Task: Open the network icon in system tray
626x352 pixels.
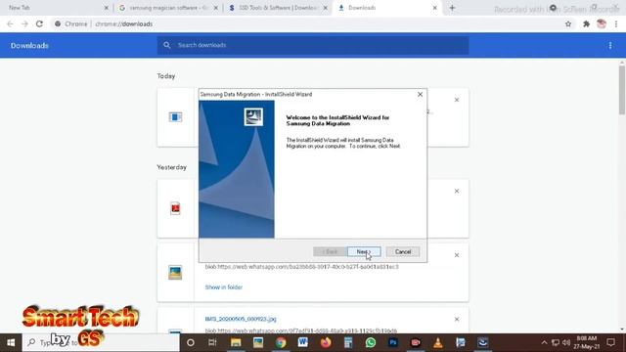Action: coord(556,342)
